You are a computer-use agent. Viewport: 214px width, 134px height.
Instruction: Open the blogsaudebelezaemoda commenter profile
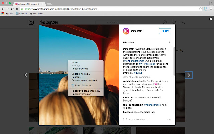point(136,112)
